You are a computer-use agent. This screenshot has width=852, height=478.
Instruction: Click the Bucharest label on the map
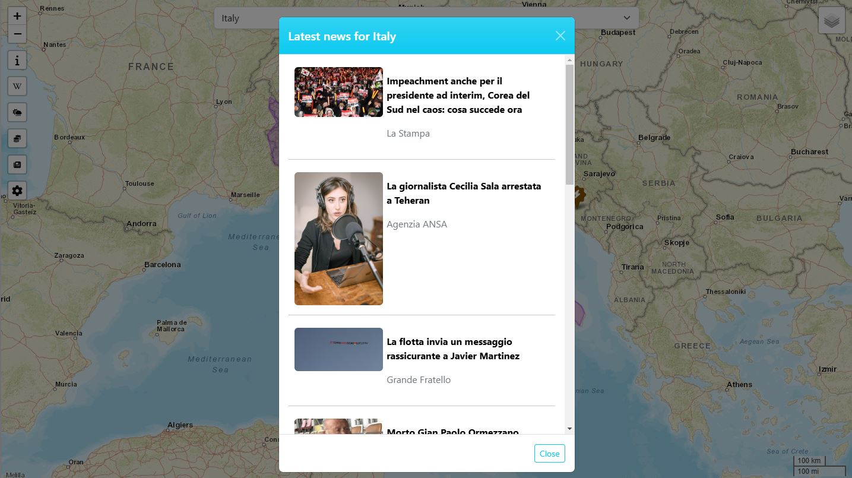(809, 151)
